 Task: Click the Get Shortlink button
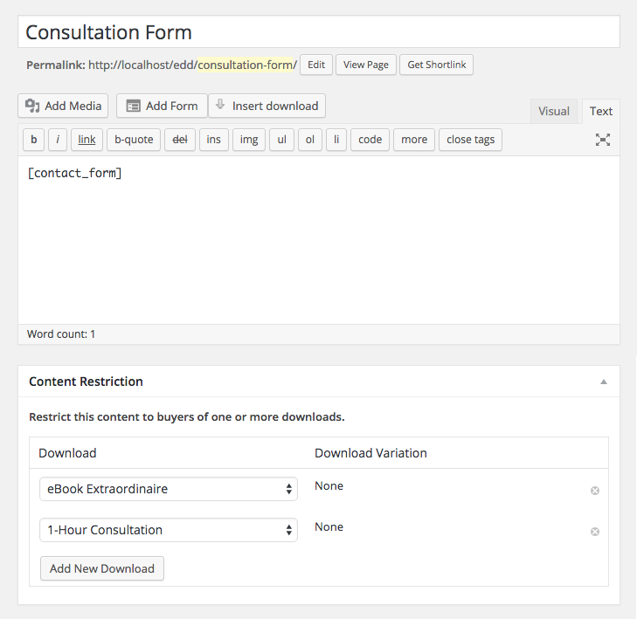(436, 65)
